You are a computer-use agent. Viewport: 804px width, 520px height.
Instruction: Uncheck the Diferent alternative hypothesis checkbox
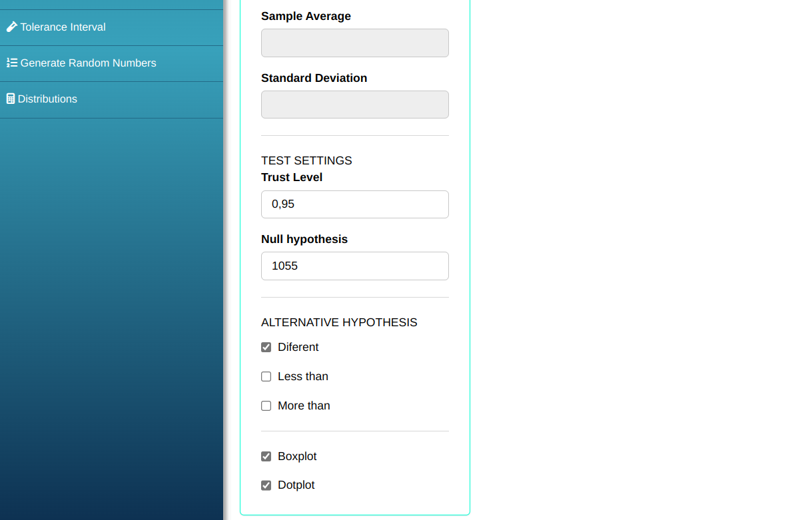click(x=266, y=348)
